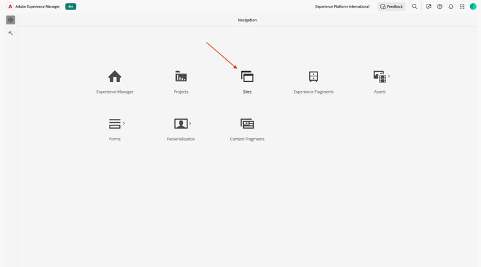The width and height of the screenshot is (481, 267).
Task: Click the Forms label
Action: (x=115, y=139)
